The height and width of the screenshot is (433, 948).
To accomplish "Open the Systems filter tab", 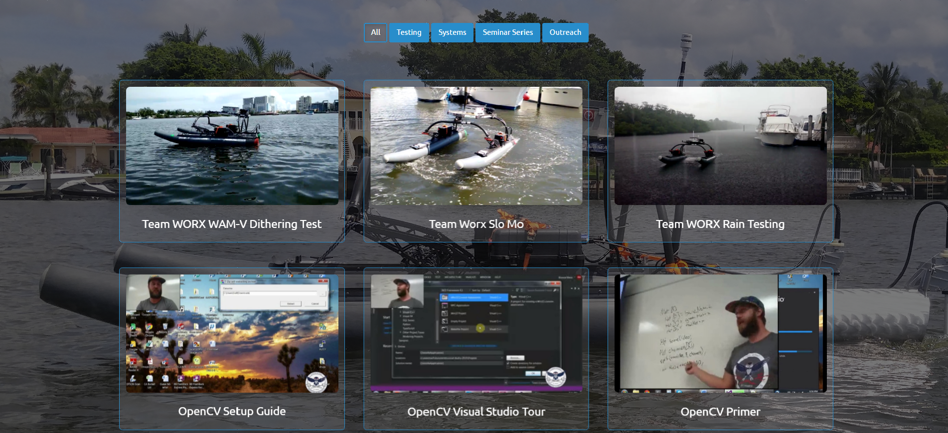I will (452, 32).
